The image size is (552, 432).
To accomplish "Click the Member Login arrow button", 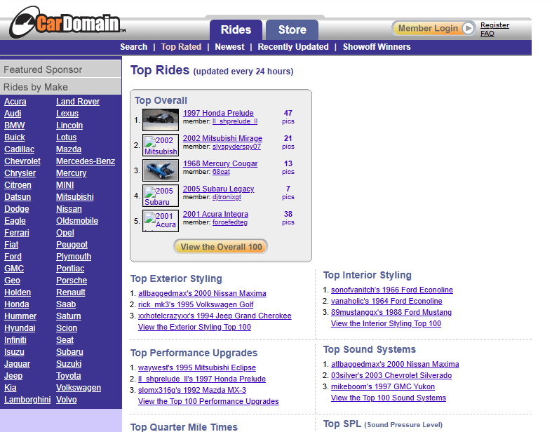I will [468, 29].
